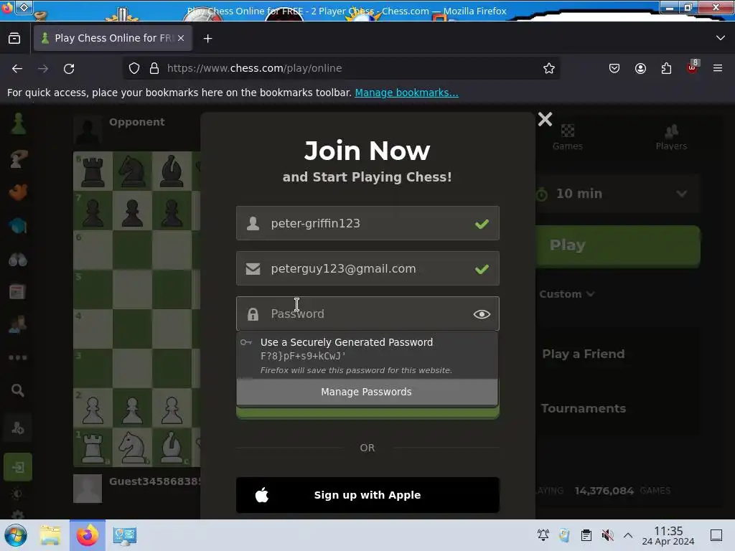Click the green log in icon in the sidebar
Screen dimensions: 735x551
pyautogui.click(x=18, y=467)
